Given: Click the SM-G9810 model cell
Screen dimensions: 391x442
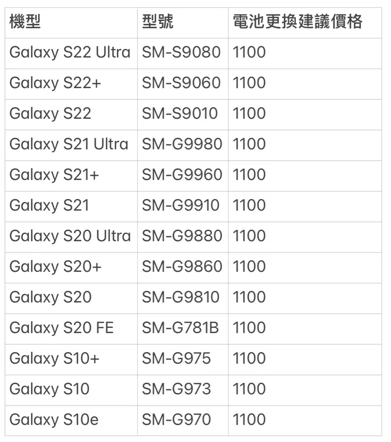Looking at the screenshot, I should pos(180,298).
